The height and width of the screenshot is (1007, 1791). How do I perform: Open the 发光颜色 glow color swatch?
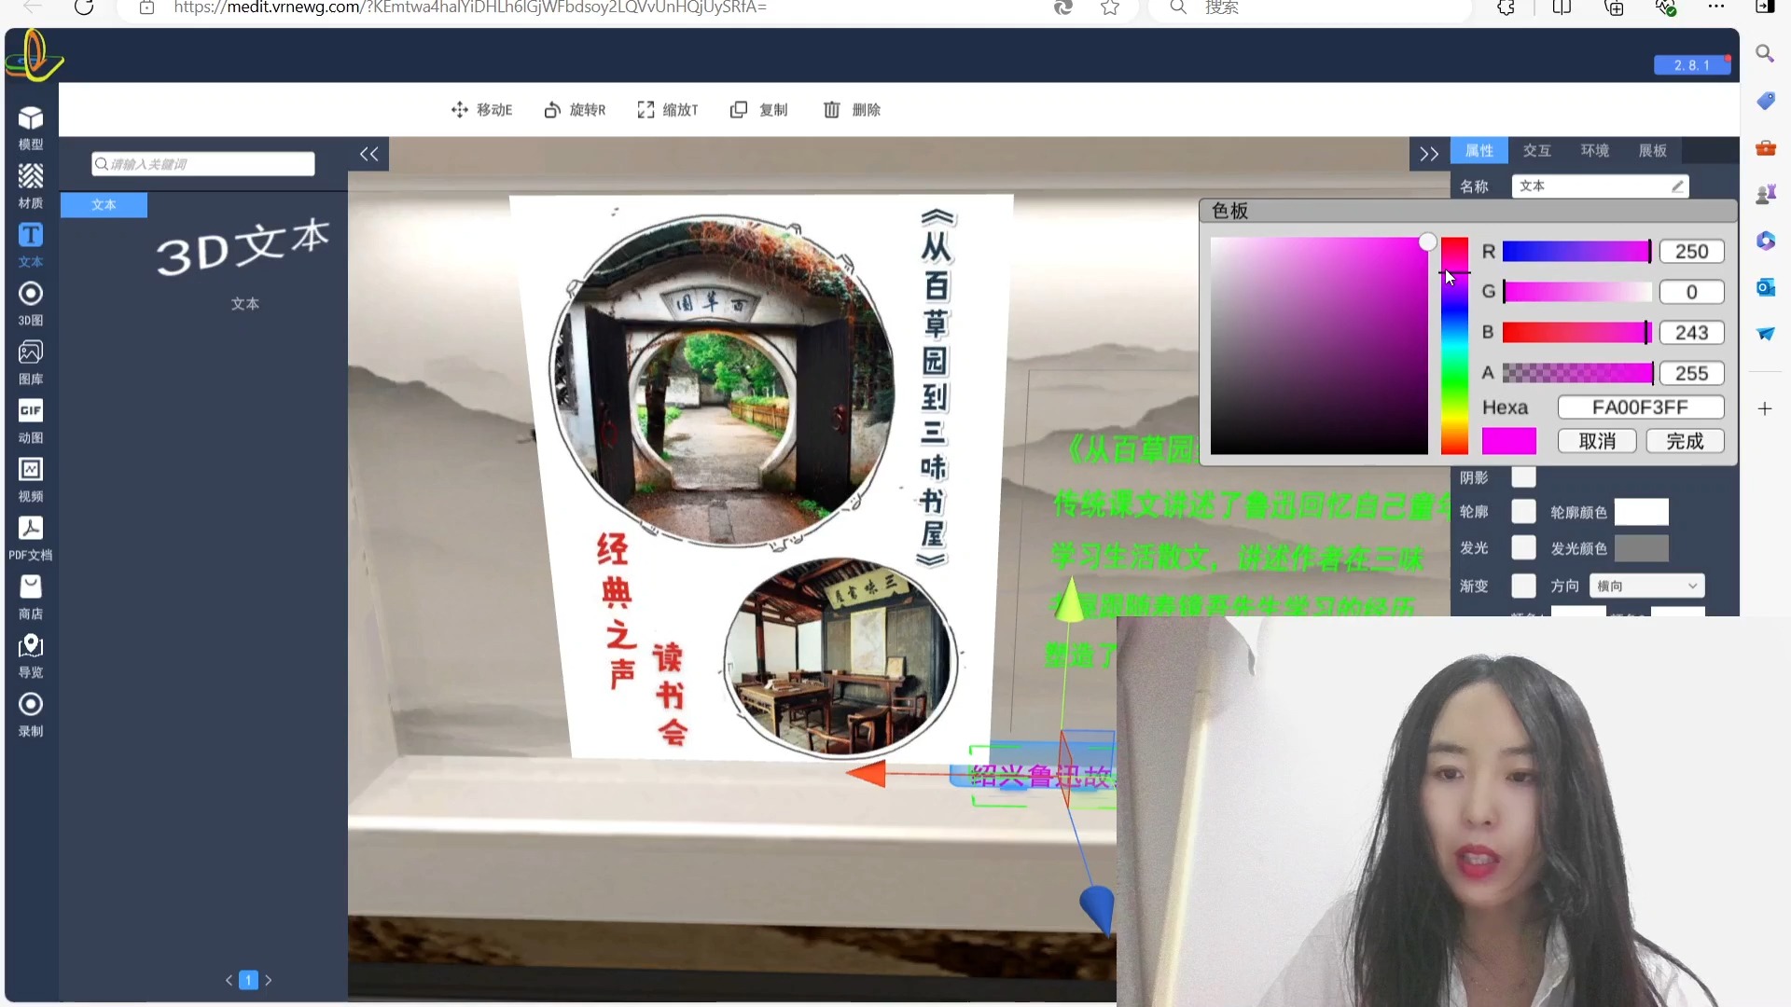[x=1641, y=548]
